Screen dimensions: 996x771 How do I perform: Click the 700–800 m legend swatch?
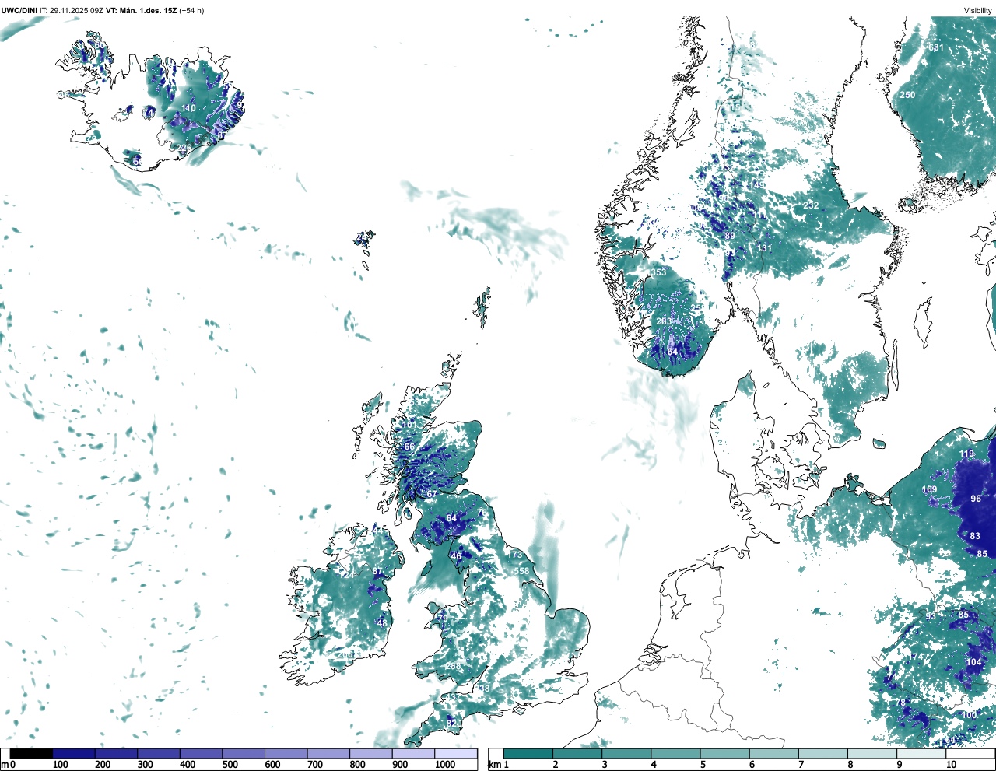[x=328, y=754]
